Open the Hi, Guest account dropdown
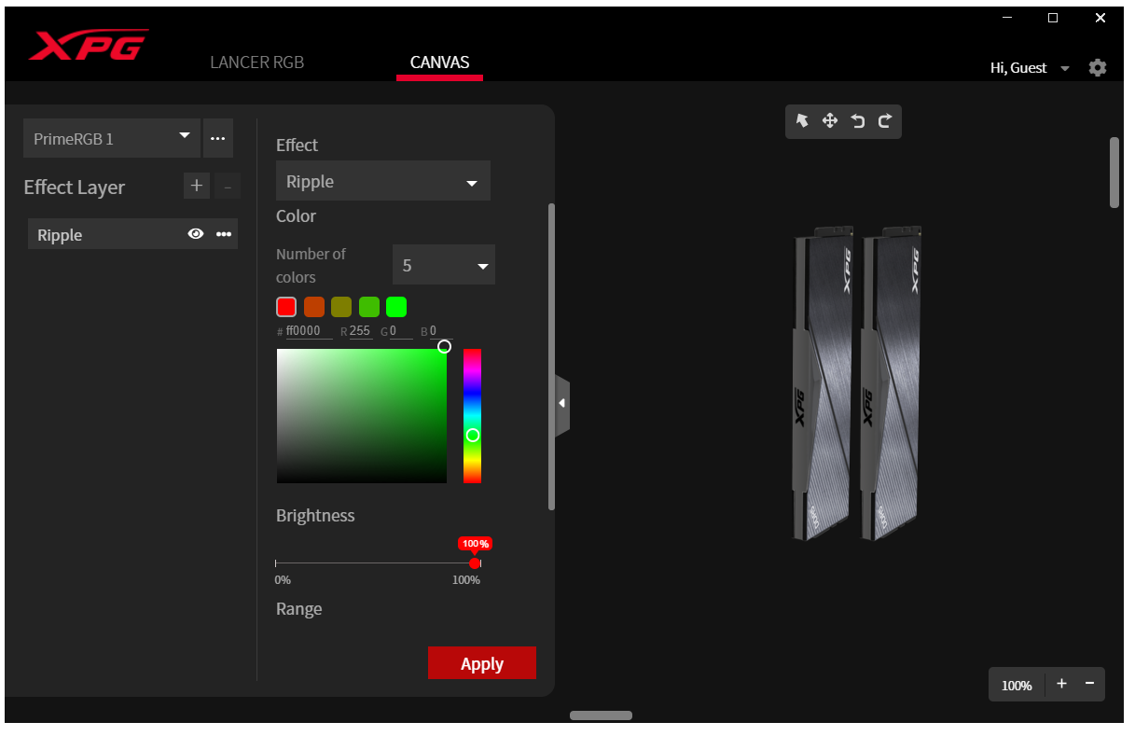Viewport: 1135px width, 736px height. tap(1030, 68)
